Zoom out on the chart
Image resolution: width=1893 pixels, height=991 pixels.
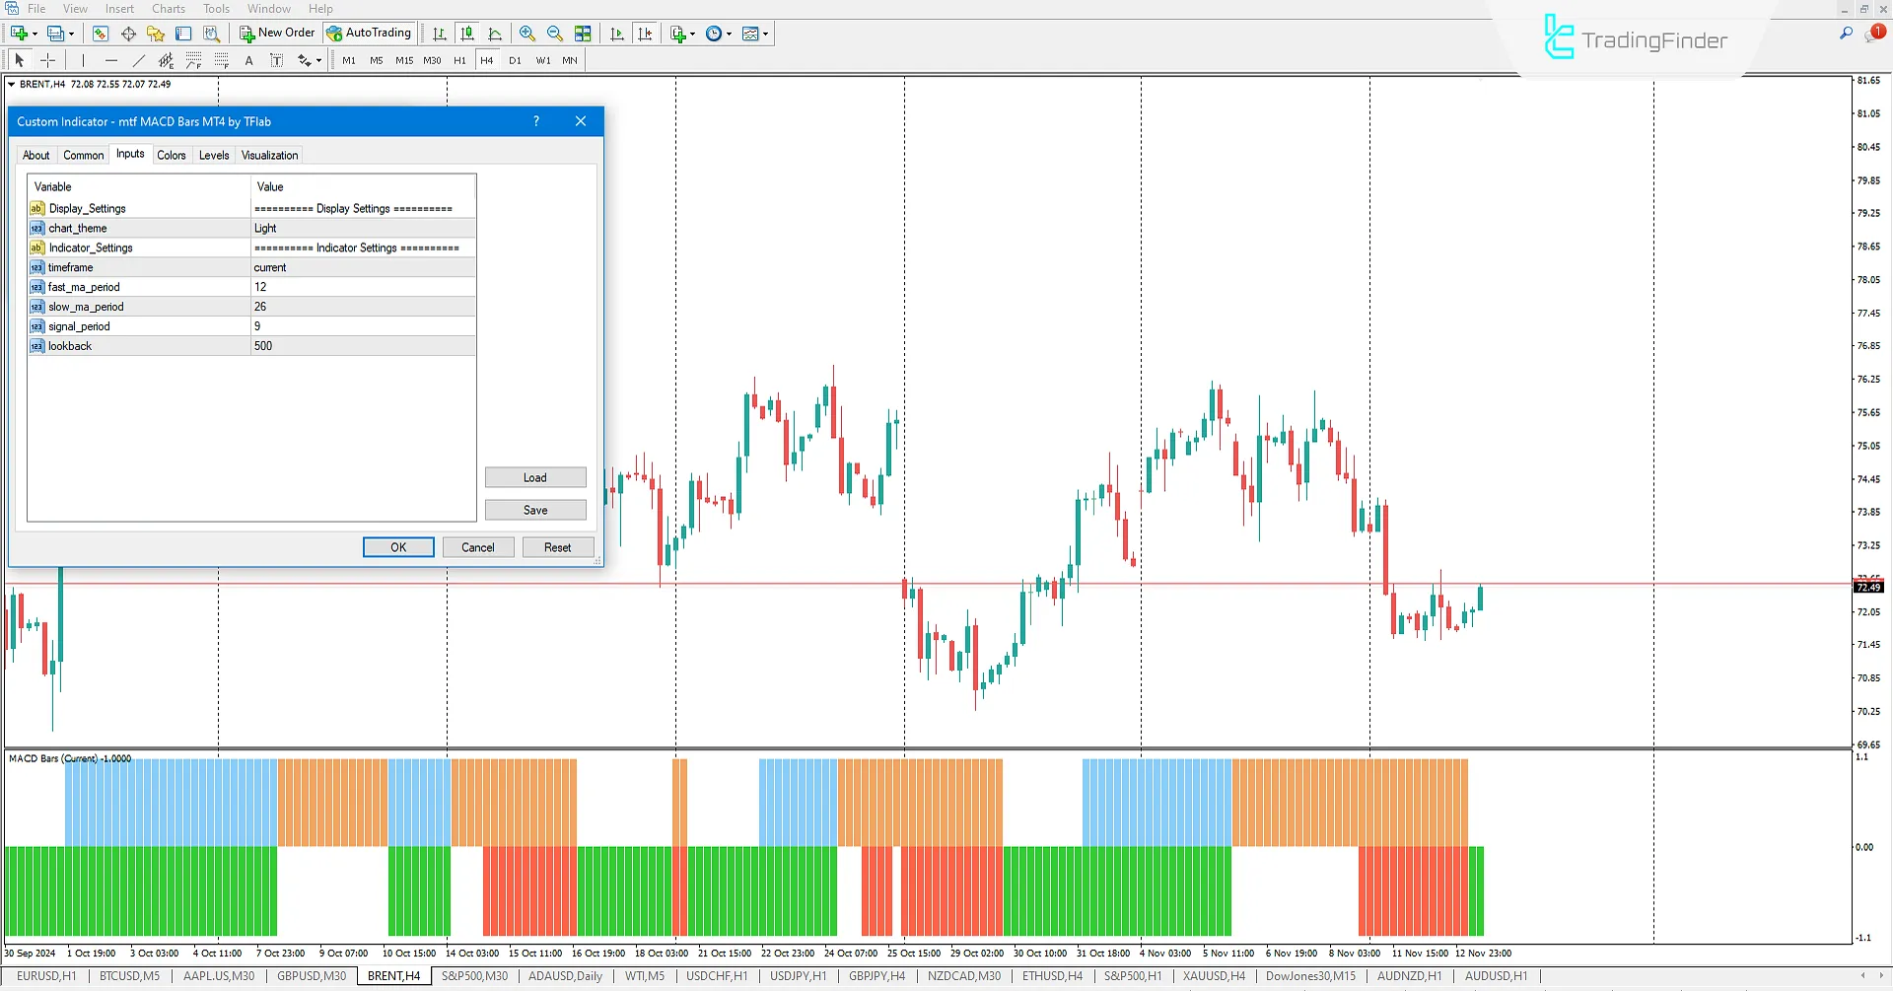coord(555,33)
